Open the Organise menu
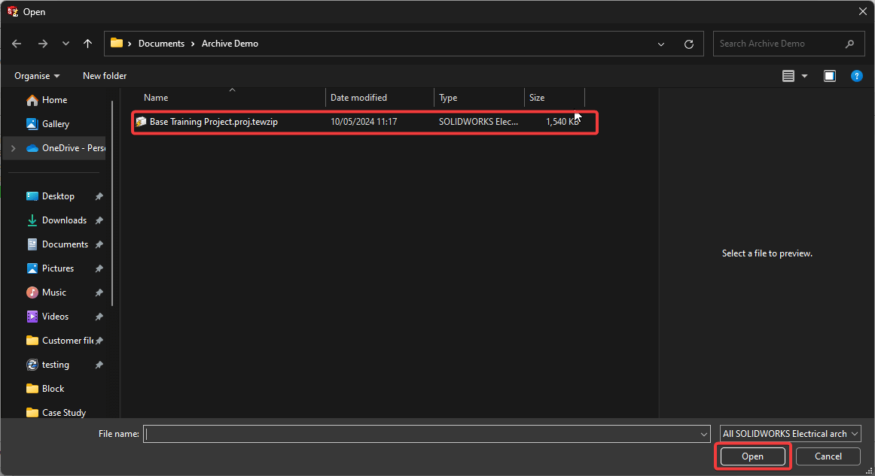Image resolution: width=875 pixels, height=476 pixels. click(x=37, y=76)
